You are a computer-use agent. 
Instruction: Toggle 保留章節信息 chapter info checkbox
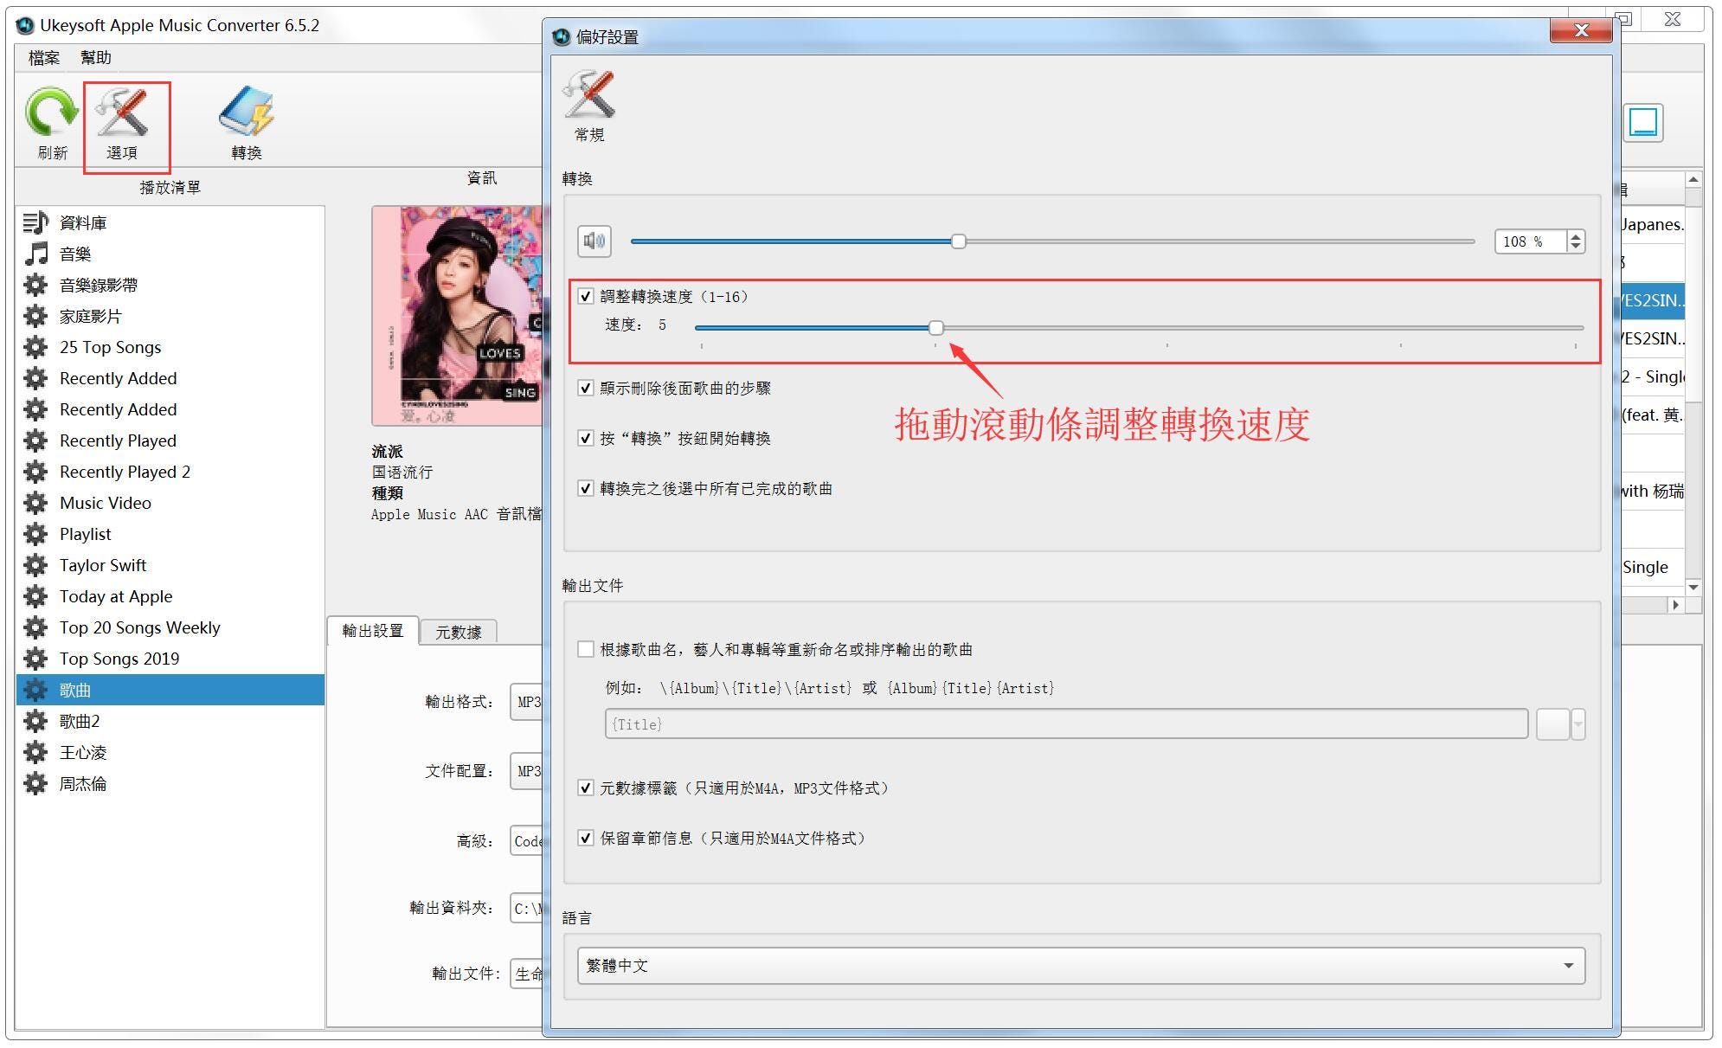586,838
